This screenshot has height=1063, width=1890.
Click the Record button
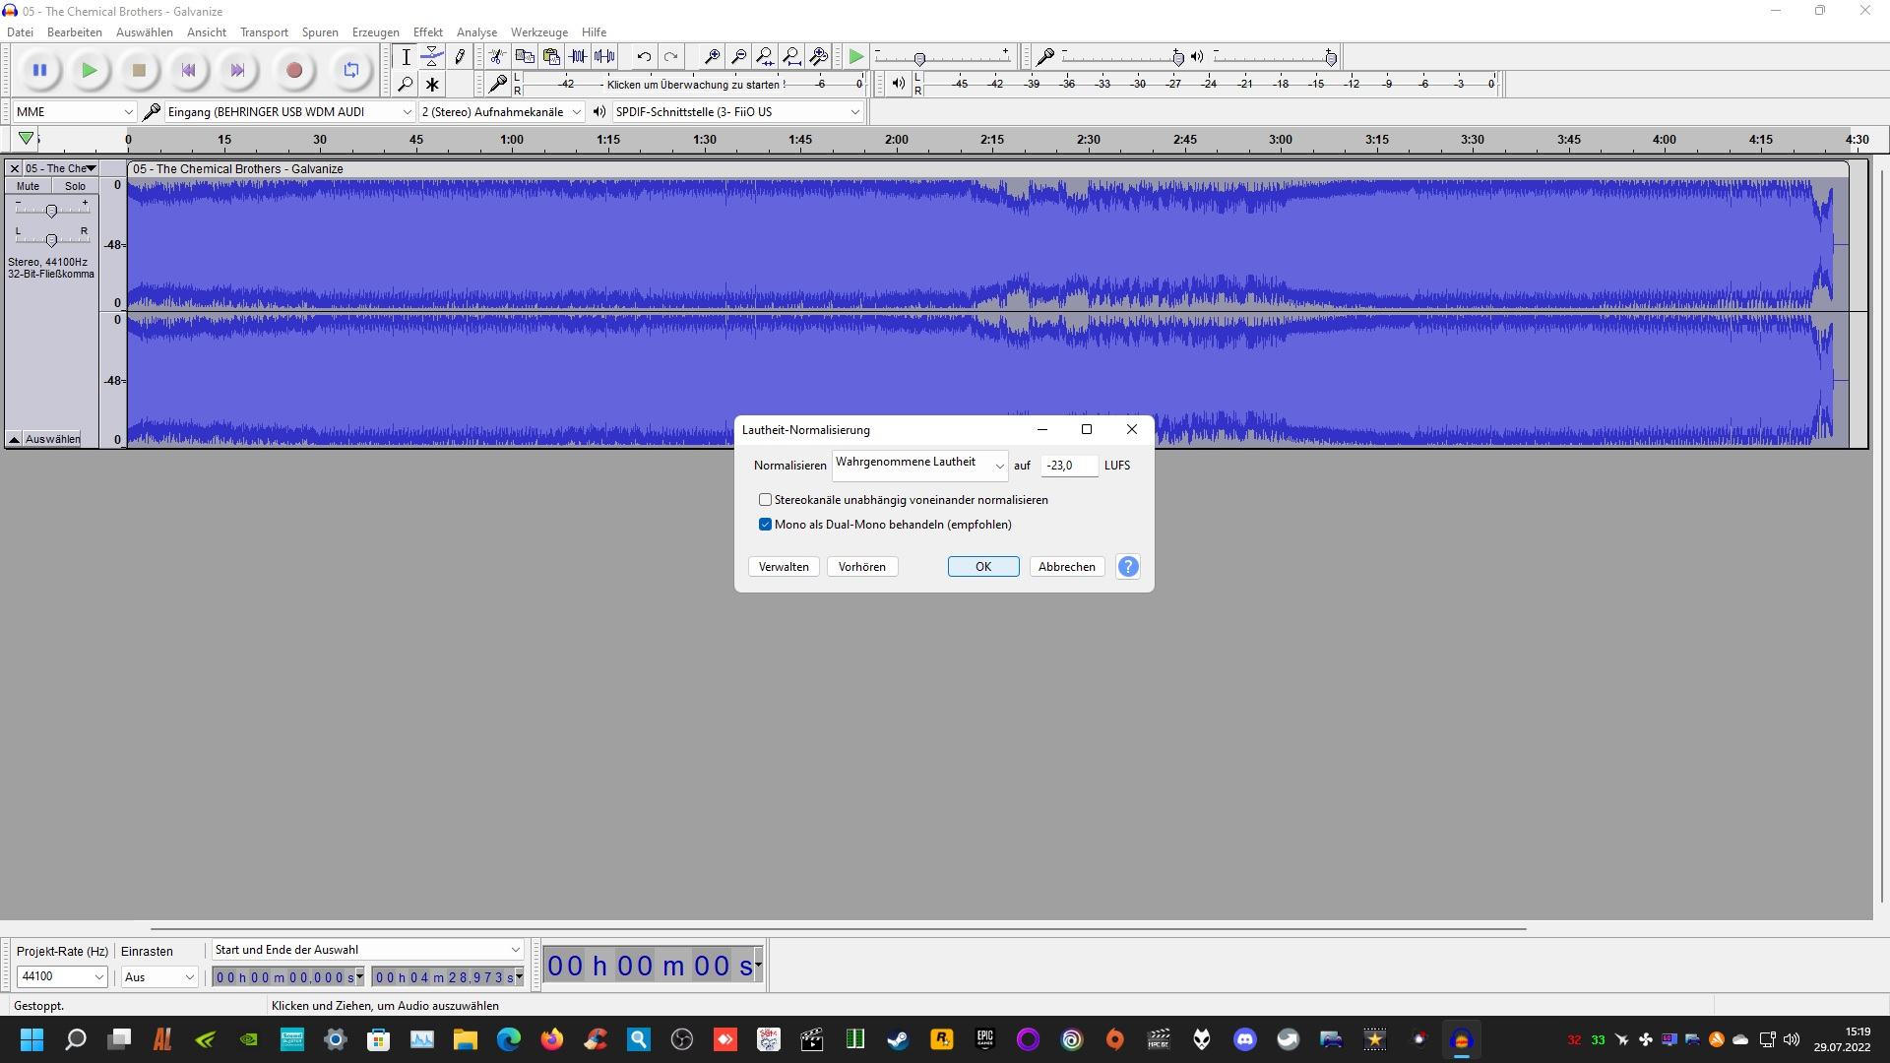pos(293,70)
